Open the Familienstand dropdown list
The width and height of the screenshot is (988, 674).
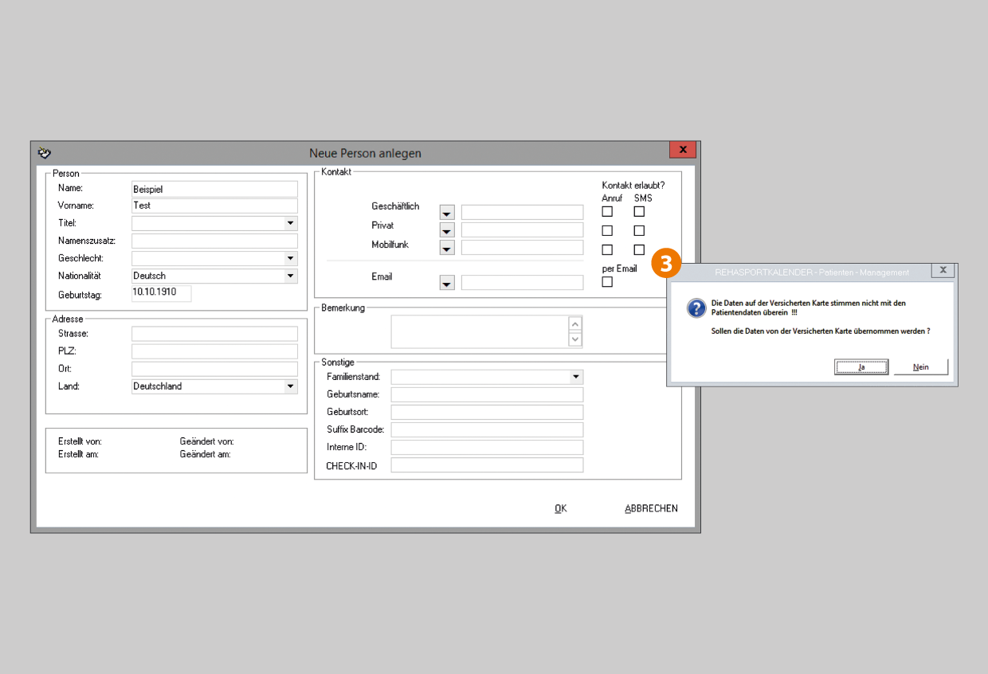pyautogui.click(x=575, y=377)
